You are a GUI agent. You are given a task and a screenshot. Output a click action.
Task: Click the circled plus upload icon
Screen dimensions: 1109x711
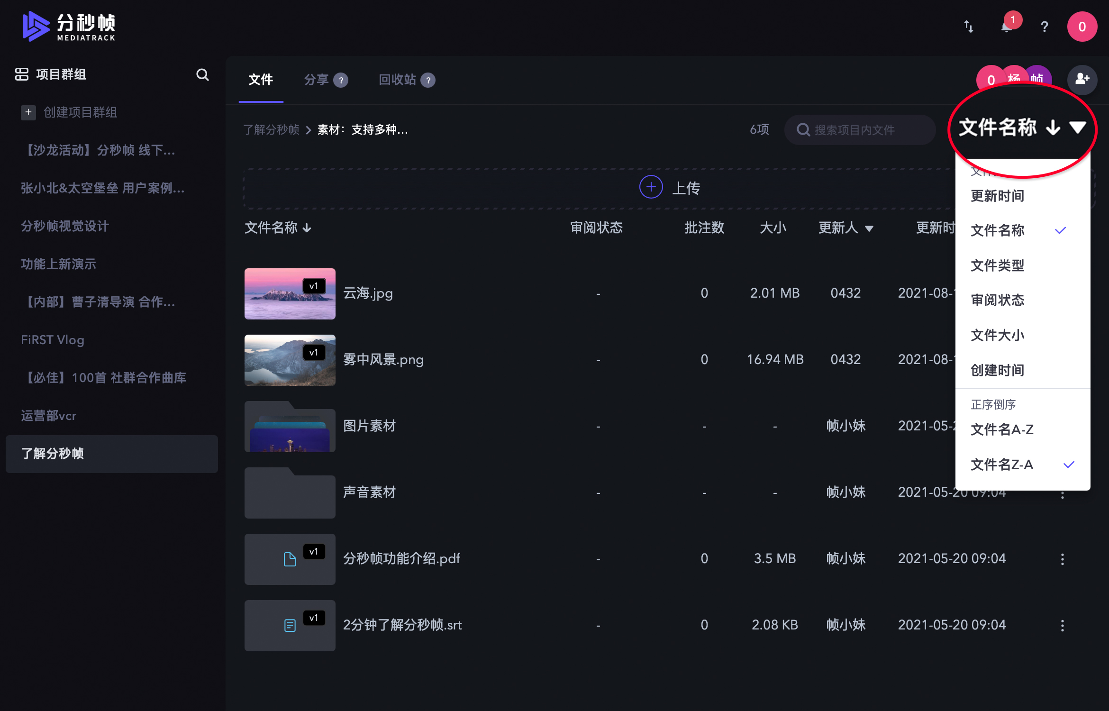[x=651, y=187]
